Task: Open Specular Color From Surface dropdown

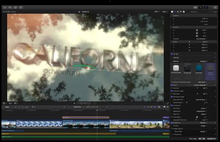Action: [x=201, y=100]
